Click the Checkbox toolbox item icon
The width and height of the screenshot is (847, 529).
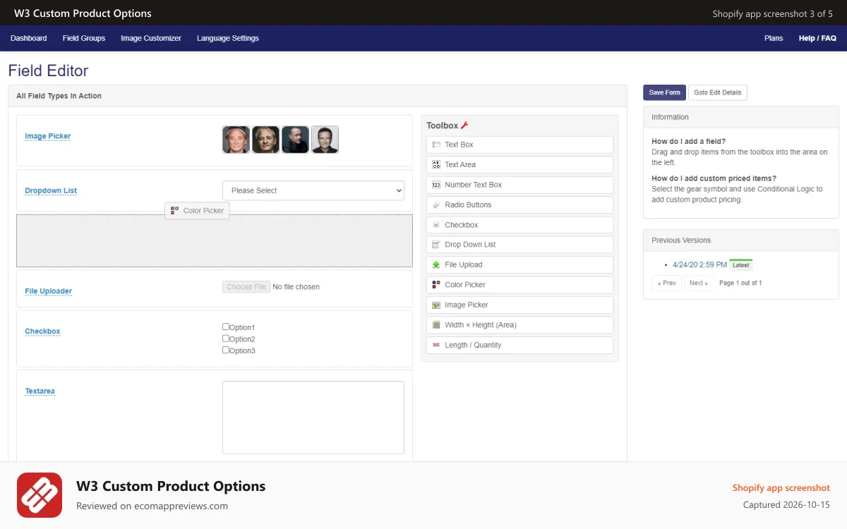click(436, 225)
